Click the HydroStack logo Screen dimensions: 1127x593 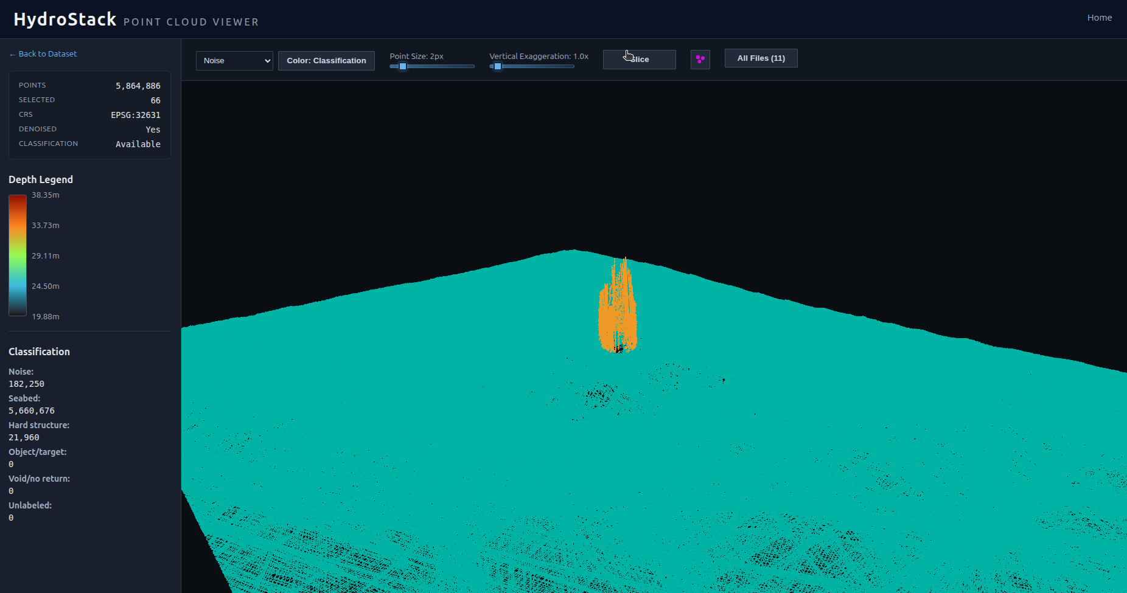(x=65, y=19)
